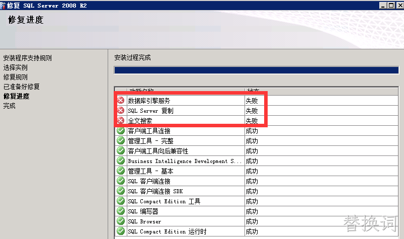Image resolution: width=404 pixels, height=239 pixels.
Task: Click 失败 status of SQL Server 复制
Action: 252,111
